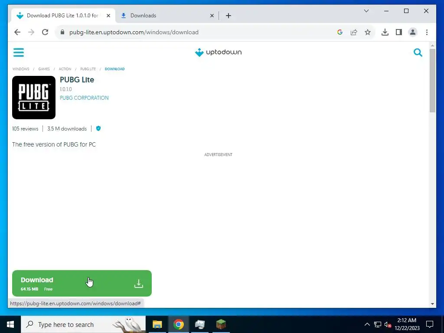The image size is (444, 333).
Task: Close the Downloads tab
Action: click(212, 16)
